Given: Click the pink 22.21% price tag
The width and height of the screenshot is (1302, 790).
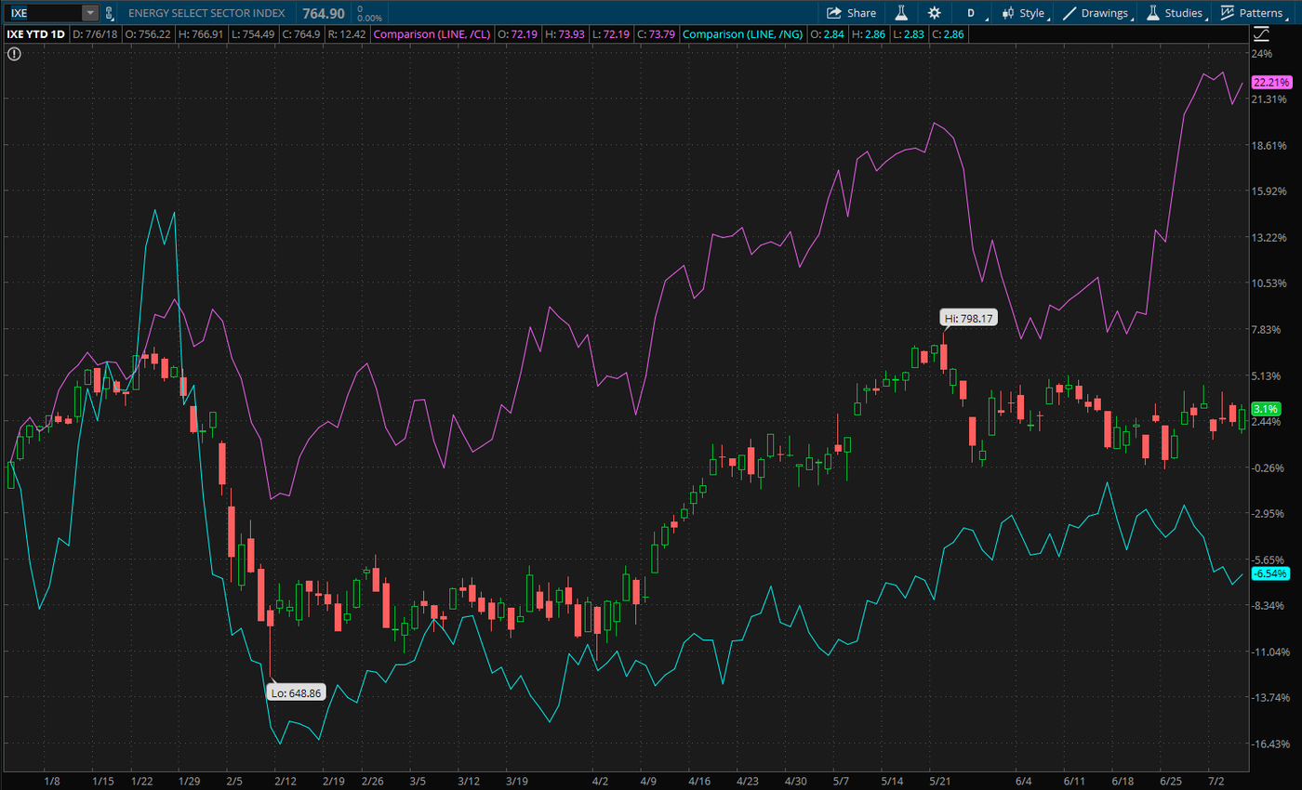Looking at the screenshot, I should pos(1269,82).
